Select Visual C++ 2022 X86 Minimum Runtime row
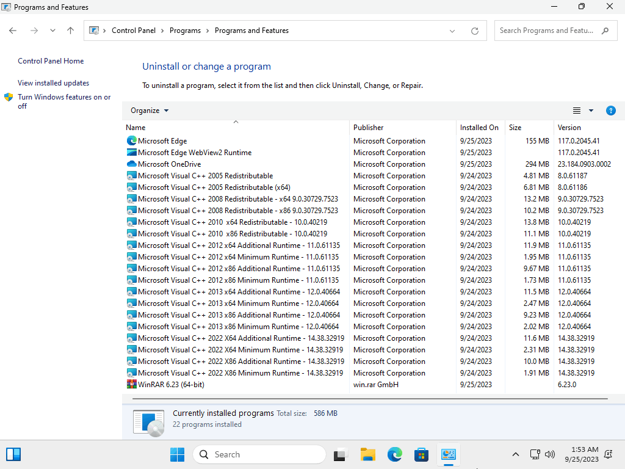 click(x=373, y=373)
